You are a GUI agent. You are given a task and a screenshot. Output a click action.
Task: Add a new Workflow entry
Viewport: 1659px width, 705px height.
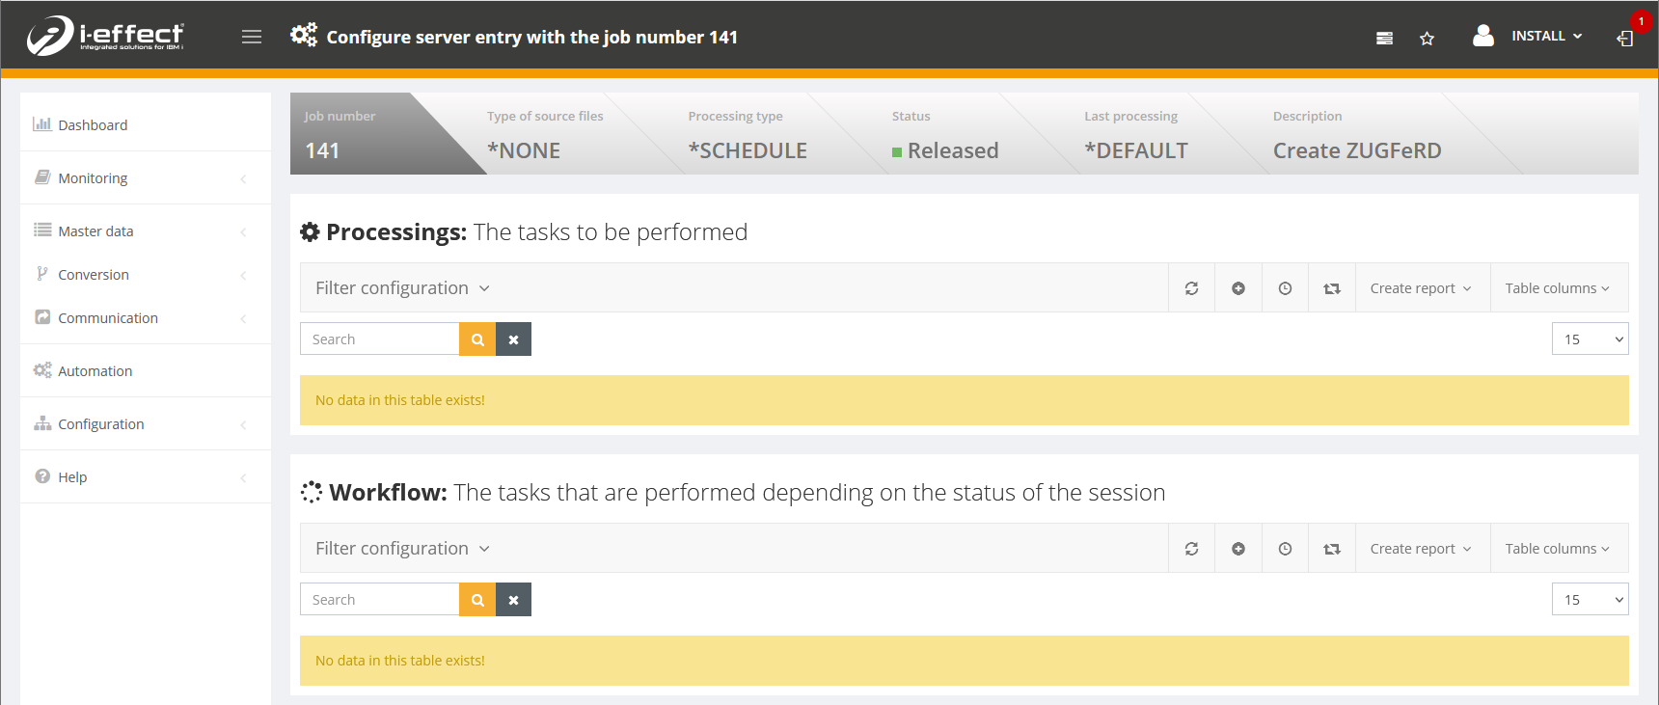[1238, 549]
